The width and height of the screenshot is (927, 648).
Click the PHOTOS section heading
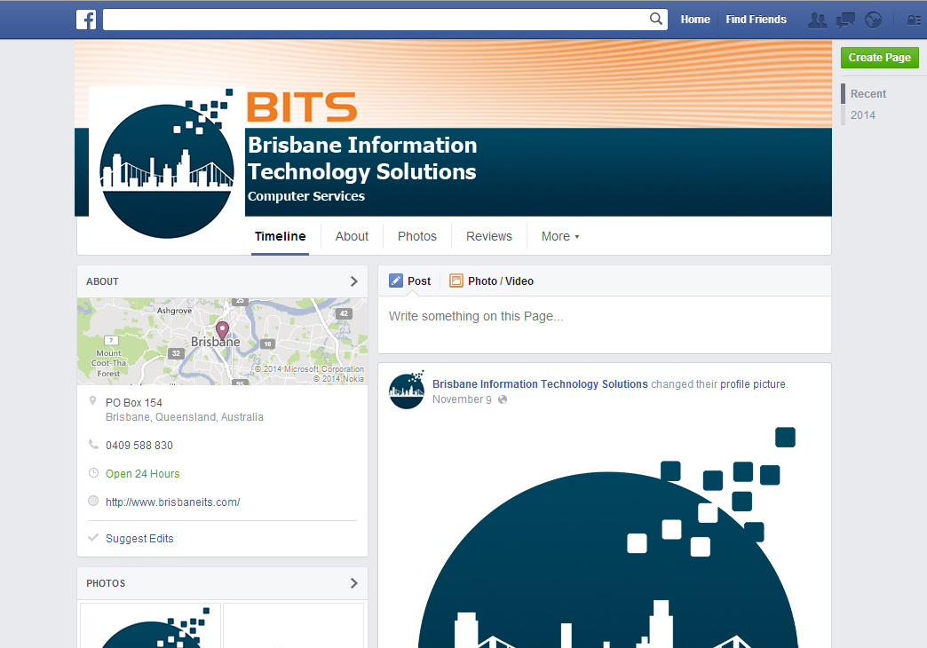pos(106,583)
